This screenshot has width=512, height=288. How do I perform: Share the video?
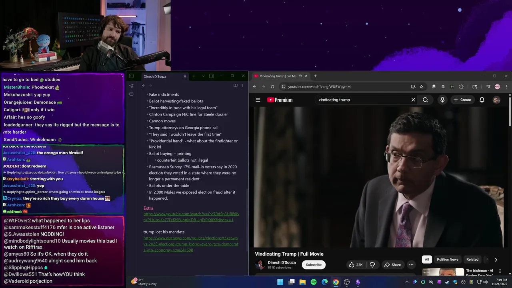tap(392, 265)
